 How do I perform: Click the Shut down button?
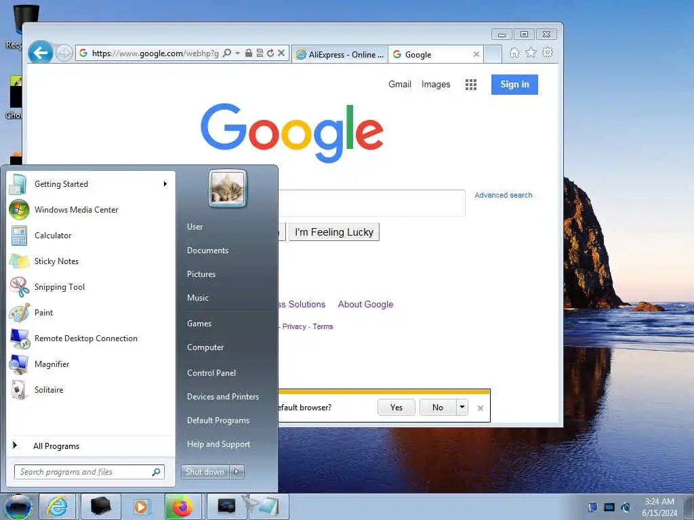tap(205, 472)
